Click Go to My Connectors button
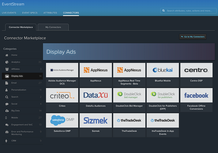 (x=193, y=37)
